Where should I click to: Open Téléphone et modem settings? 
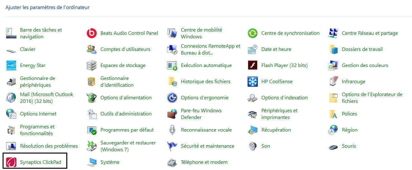pos(204,162)
